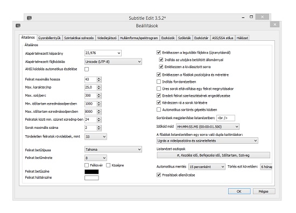Uncheck Eredeti felirat szerkesztésének engedélyezése

pyautogui.click(x=159, y=96)
